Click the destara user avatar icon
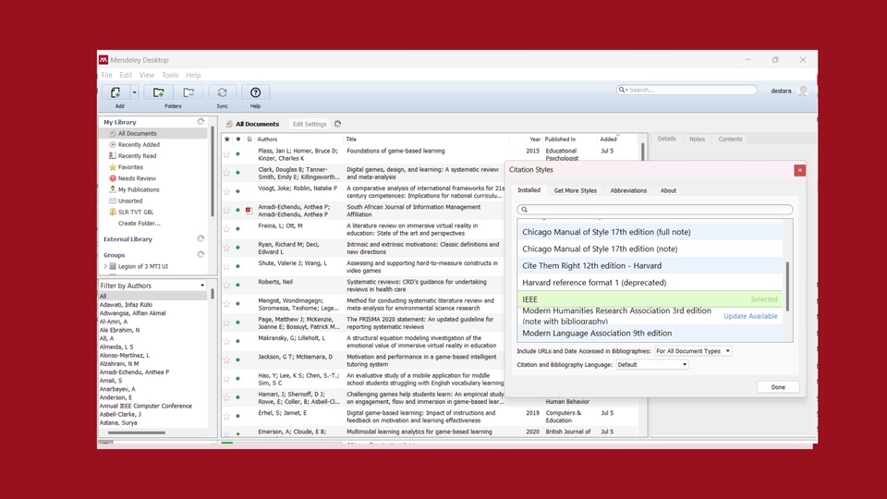The image size is (887, 499). (x=803, y=91)
